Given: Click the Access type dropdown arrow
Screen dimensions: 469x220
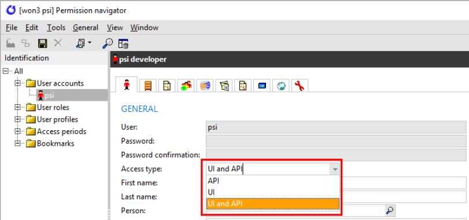Looking at the screenshot, I should [x=335, y=170].
